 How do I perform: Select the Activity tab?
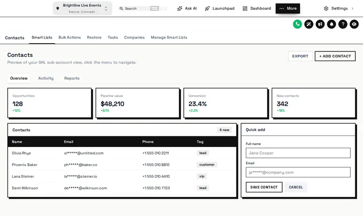click(x=46, y=78)
